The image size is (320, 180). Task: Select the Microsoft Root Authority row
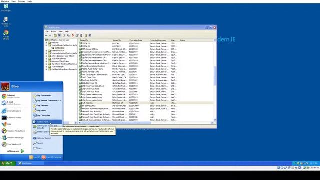[146, 112]
